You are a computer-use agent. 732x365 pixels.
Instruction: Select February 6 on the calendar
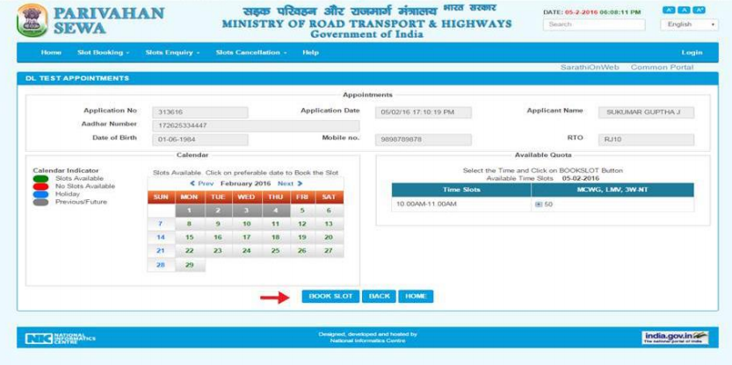click(330, 211)
